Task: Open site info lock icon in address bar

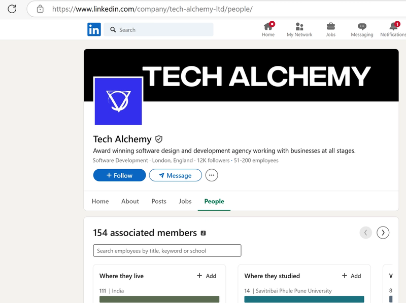Action: [40, 9]
